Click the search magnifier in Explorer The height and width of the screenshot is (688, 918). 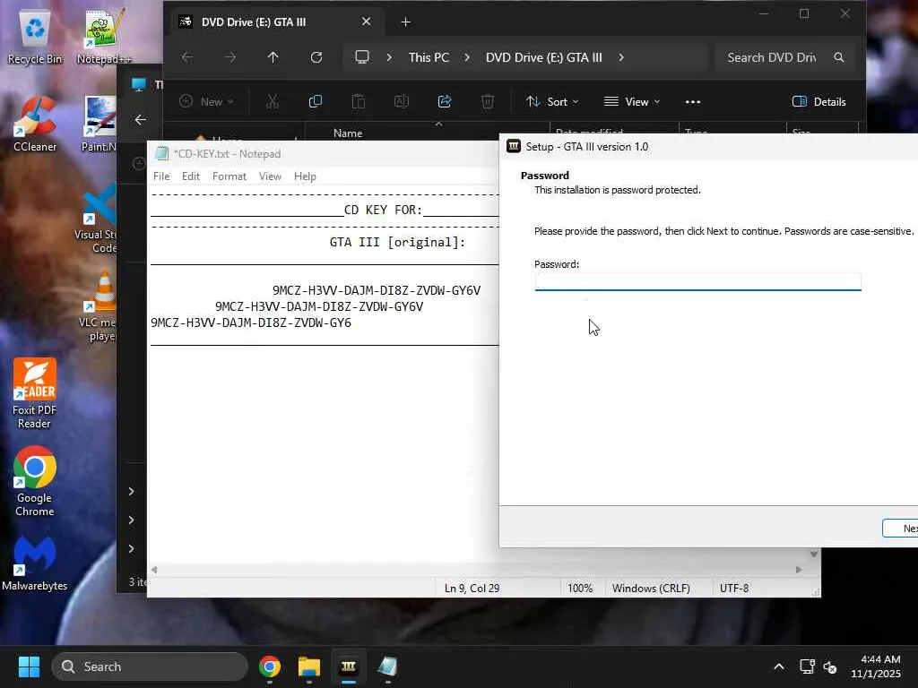tap(839, 57)
